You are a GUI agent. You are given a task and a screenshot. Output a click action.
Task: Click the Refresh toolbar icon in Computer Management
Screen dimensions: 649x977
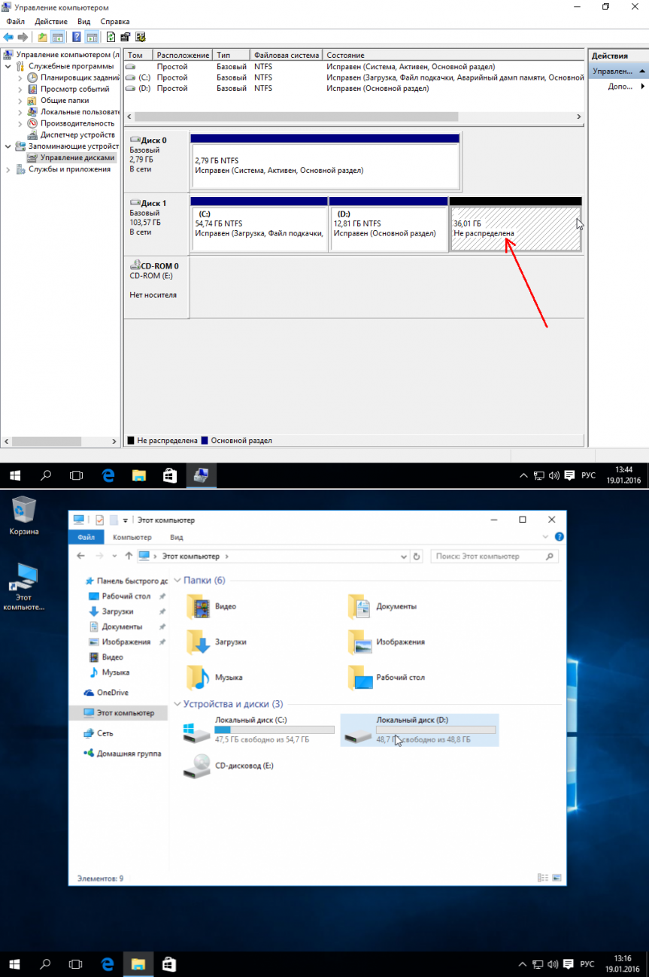pos(111,37)
